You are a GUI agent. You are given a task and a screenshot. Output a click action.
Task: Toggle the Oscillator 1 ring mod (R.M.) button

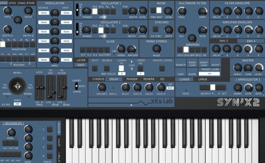tap(125, 11)
